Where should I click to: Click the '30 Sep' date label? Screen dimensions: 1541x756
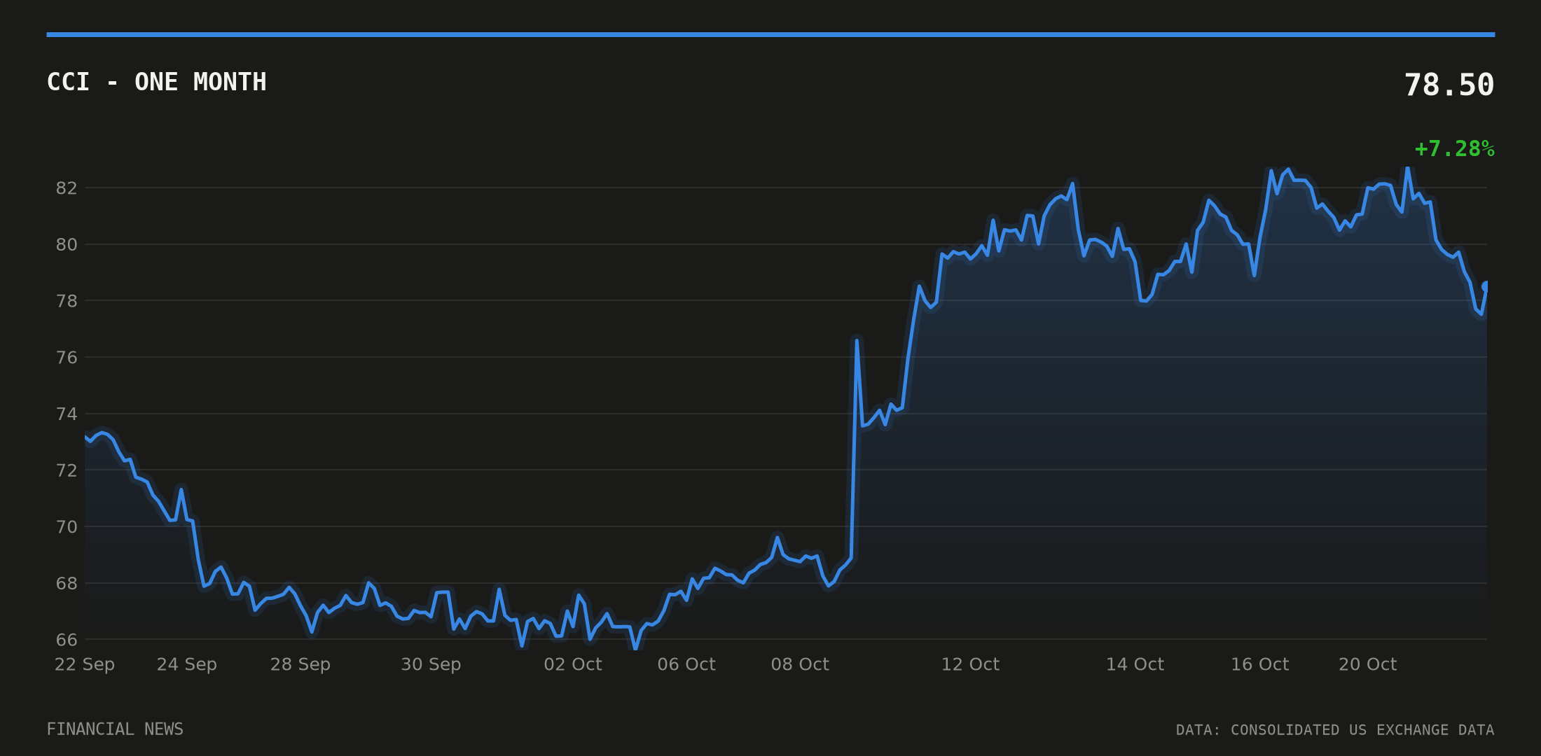[x=431, y=664]
